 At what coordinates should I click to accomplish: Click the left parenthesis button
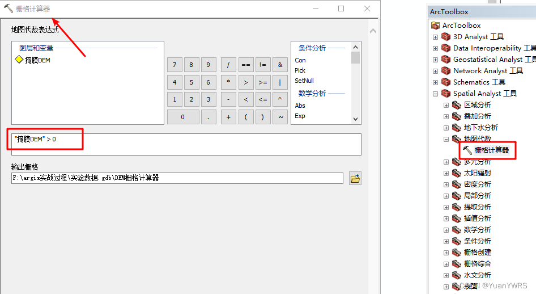pyautogui.click(x=246, y=117)
